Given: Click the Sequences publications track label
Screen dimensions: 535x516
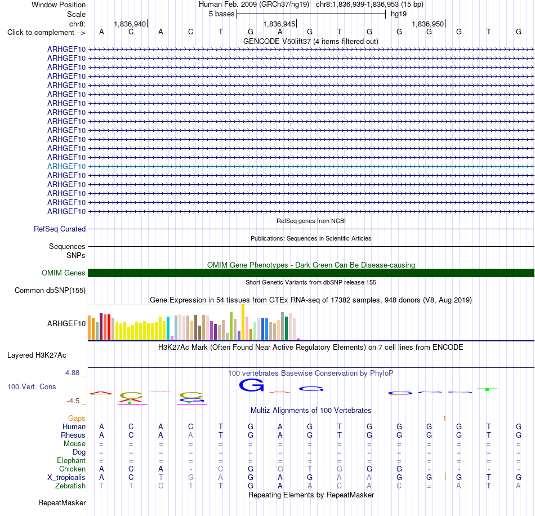Looking at the screenshot, I should pos(67,246).
